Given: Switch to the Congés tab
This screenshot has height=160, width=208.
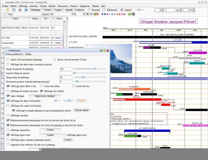Looking at the screenshot, I should point(58,10).
